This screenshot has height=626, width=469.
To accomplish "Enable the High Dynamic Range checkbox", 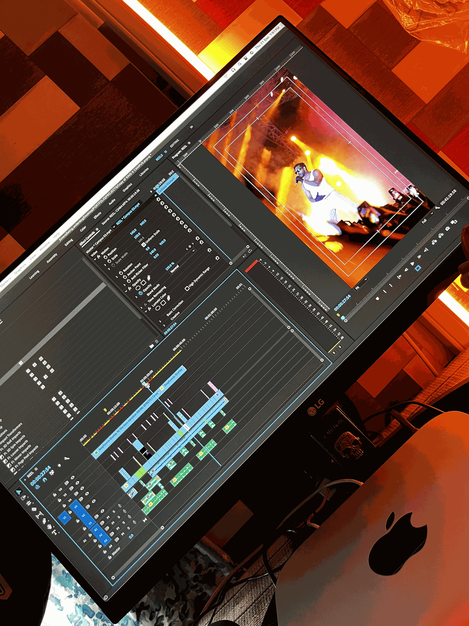I will (187, 288).
